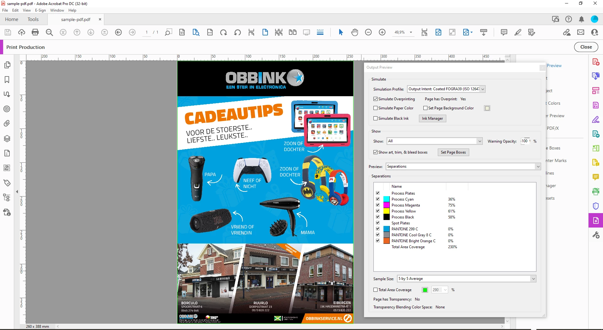Click the page number field
The width and height of the screenshot is (603, 330).
point(147,32)
